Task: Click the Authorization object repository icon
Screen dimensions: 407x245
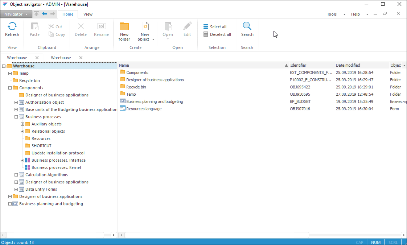Action: click(21, 102)
